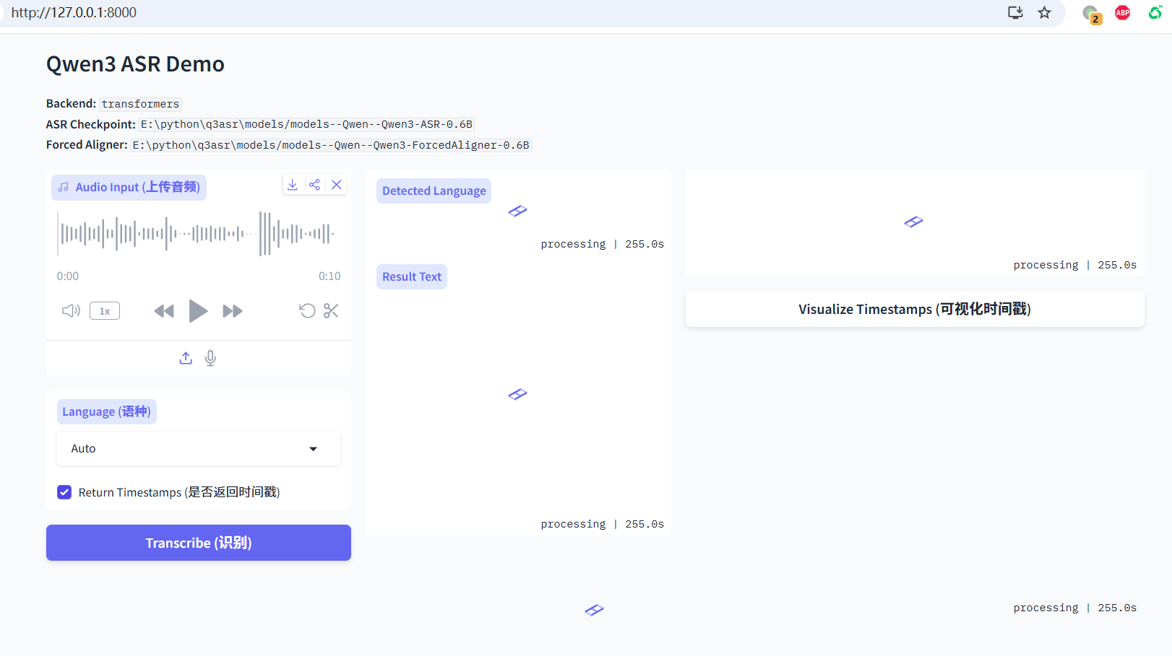This screenshot has height=656, width=1172.
Task: Download the uploaded audio file
Action: coord(293,185)
